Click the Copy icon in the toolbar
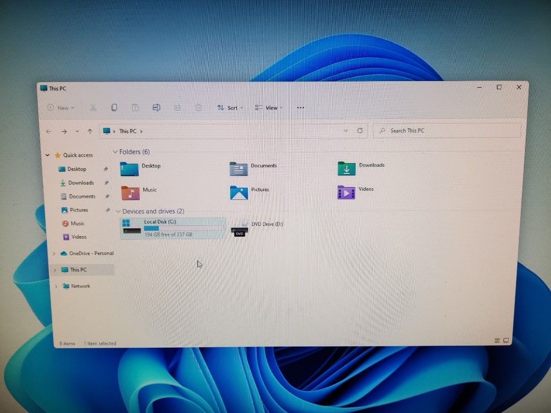Screen dimensions: 551x413 [x=114, y=108]
